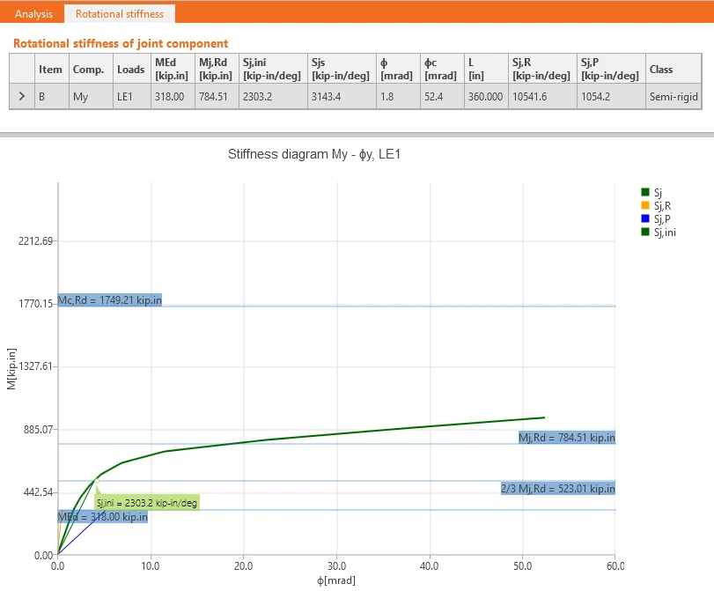714x591 pixels.
Task: Click the 2/3 Mj,Rd = 523.01 label
Action: click(x=558, y=489)
